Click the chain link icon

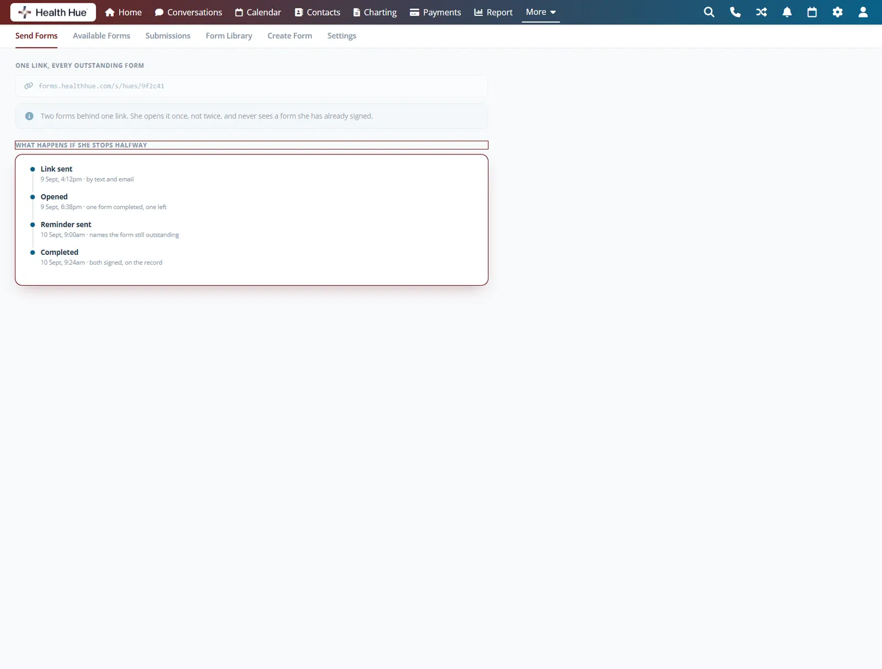29,86
